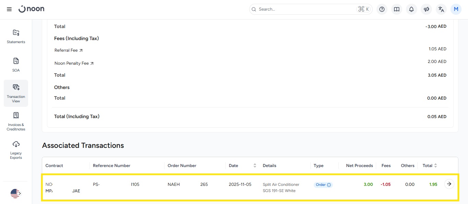Open SOA in the sidebar
The image size is (468, 204).
point(16,65)
